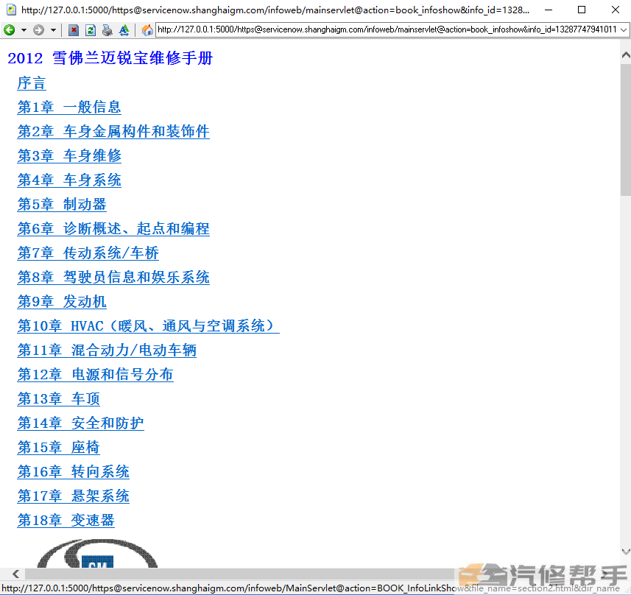The height and width of the screenshot is (595, 631).
Task: Open 第7章 传动系统/车桥 link
Action: [88, 253]
